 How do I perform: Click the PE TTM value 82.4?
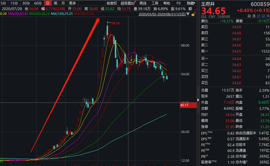tap(231, 145)
